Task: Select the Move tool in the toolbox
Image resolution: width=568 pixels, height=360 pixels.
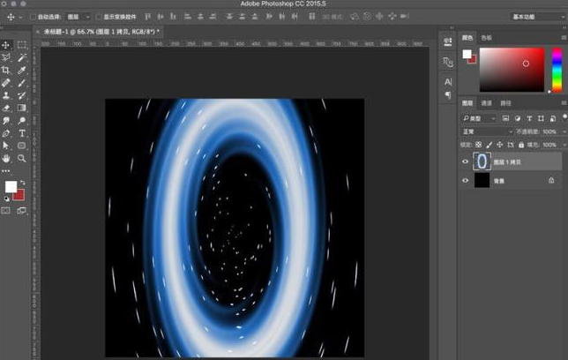Action: tap(6, 45)
